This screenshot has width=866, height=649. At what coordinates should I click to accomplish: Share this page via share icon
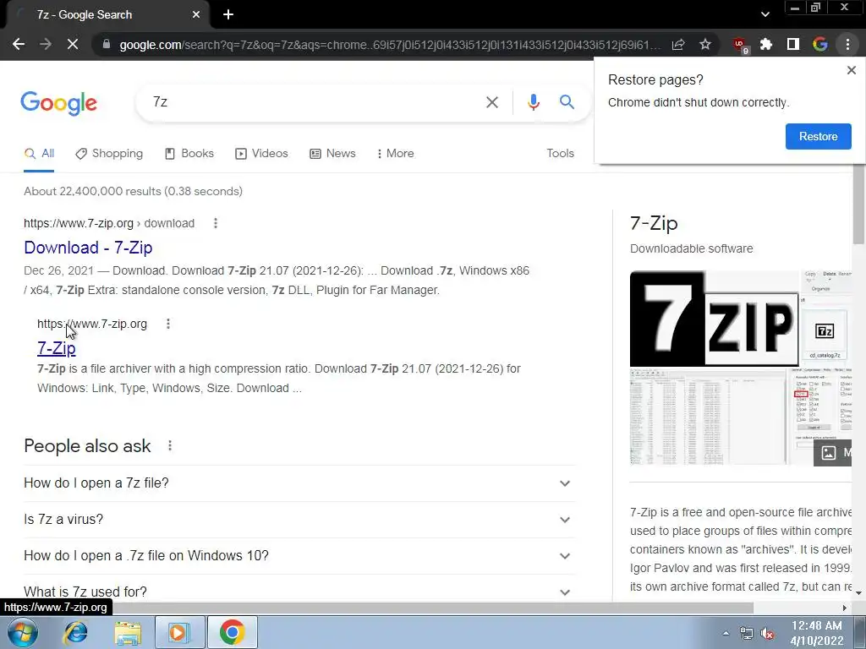pyautogui.click(x=678, y=44)
